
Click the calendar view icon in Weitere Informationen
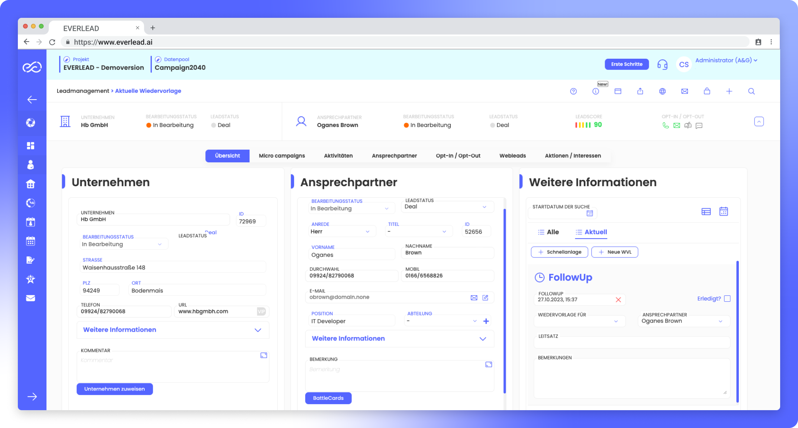click(x=723, y=211)
